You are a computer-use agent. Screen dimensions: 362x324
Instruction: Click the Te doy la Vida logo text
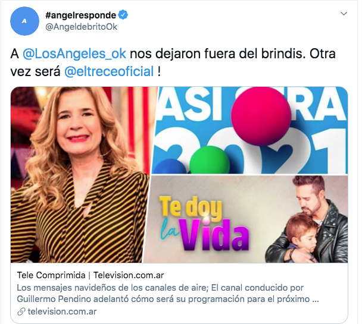click(204, 224)
